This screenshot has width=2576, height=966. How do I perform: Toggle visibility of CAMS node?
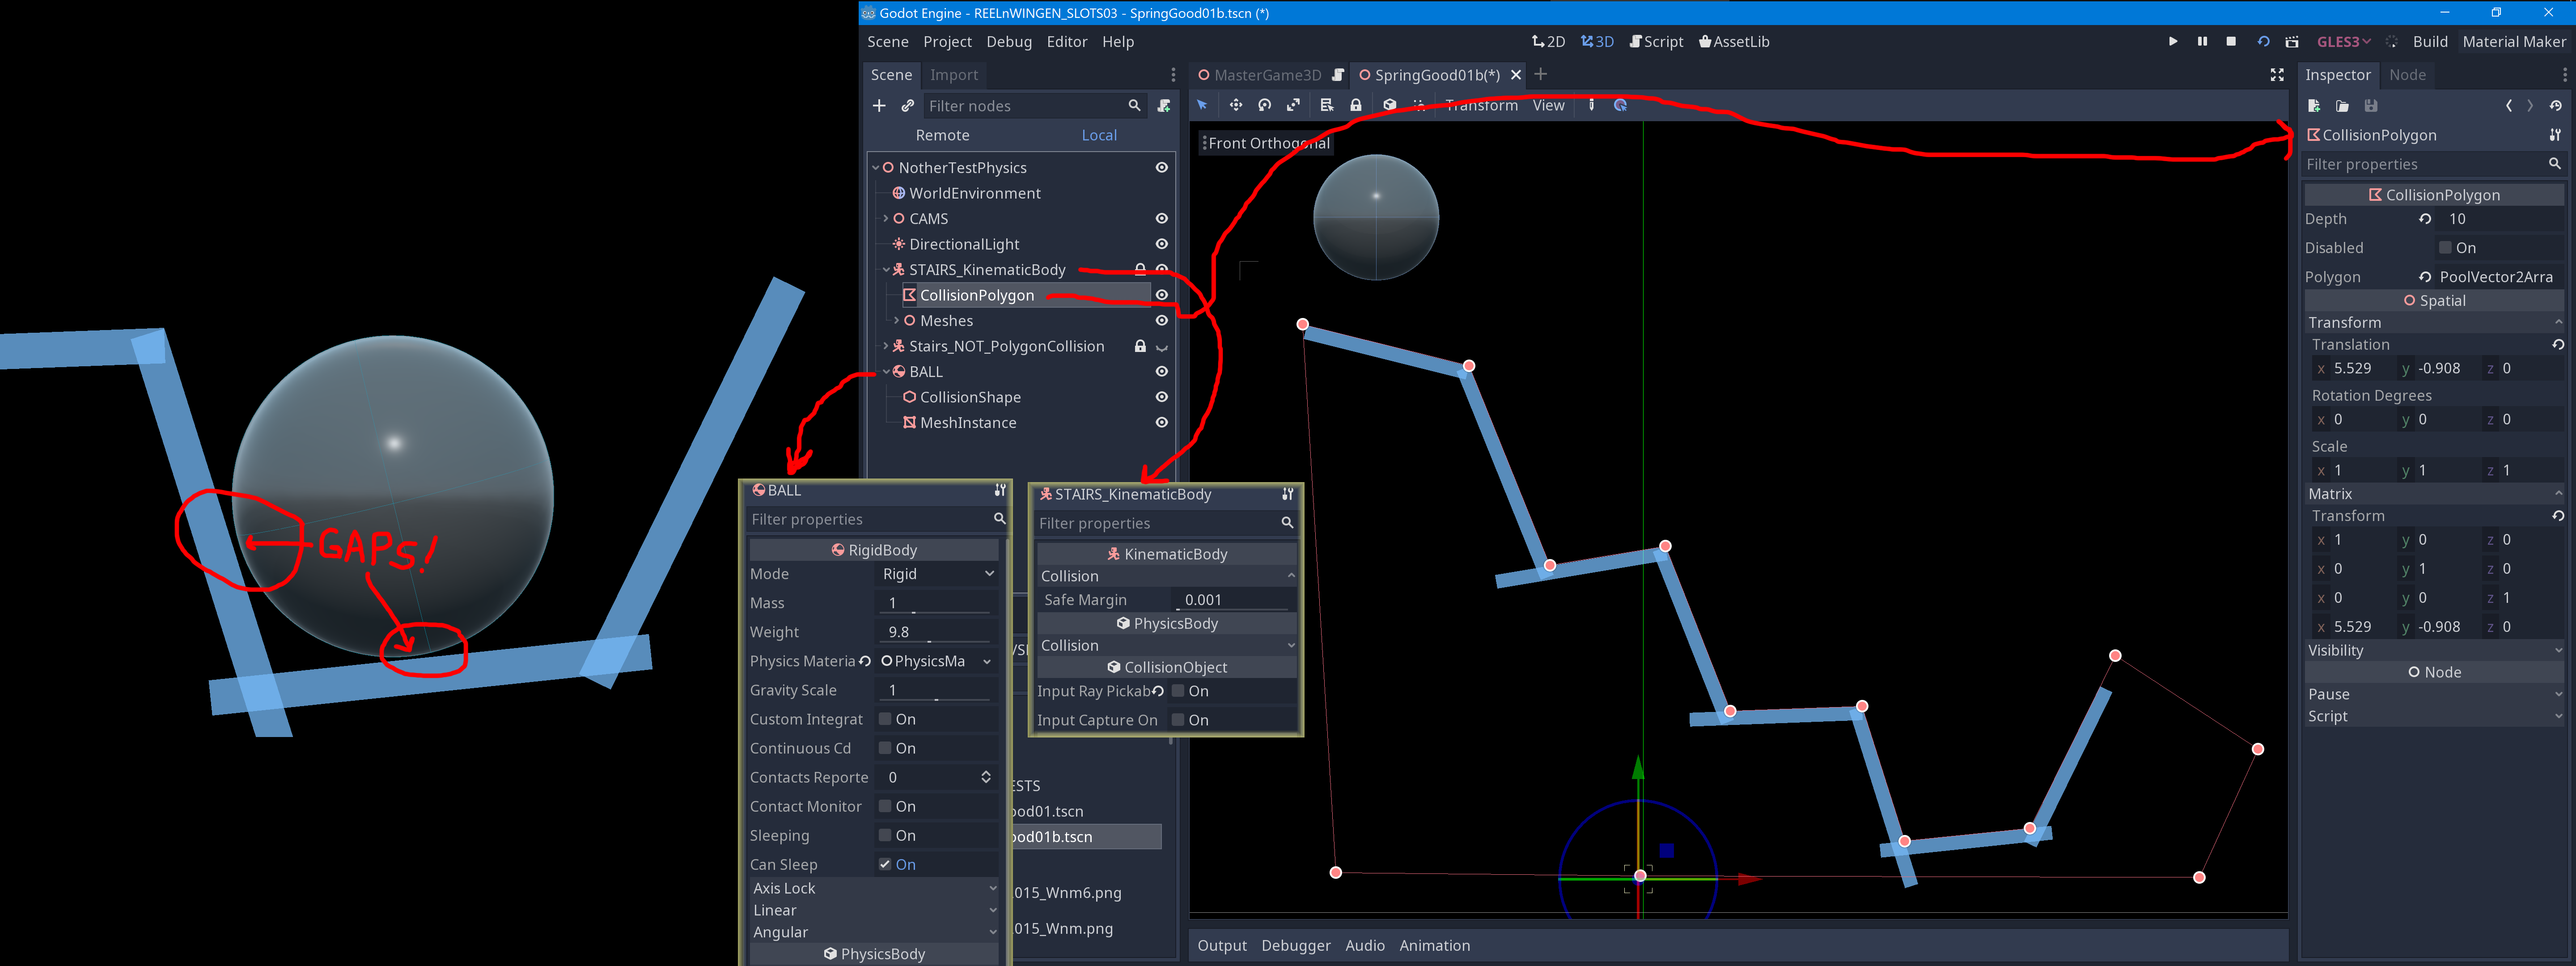[x=1162, y=219]
